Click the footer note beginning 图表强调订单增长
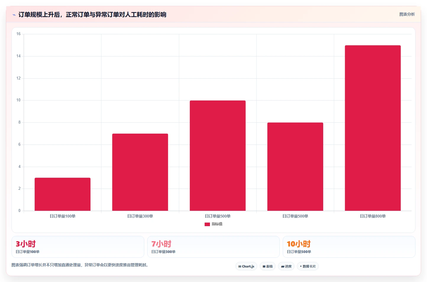The width and height of the screenshot is (427, 282). [x=80, y=265]
